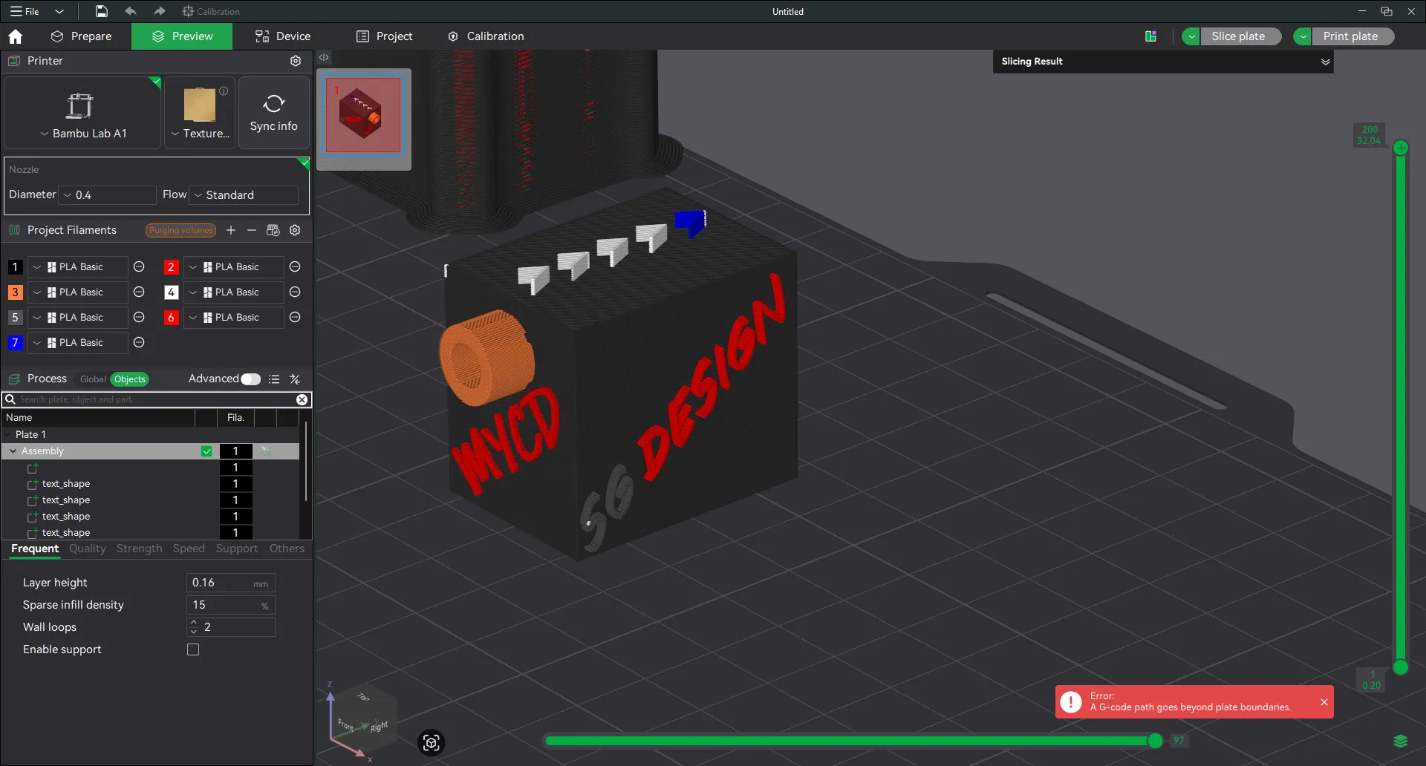Click the Home icon
This screenshot has width=1426, height=766.
click(16, 36)
